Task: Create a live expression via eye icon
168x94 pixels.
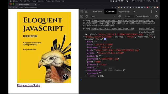Action: click(x=120, y=16)
